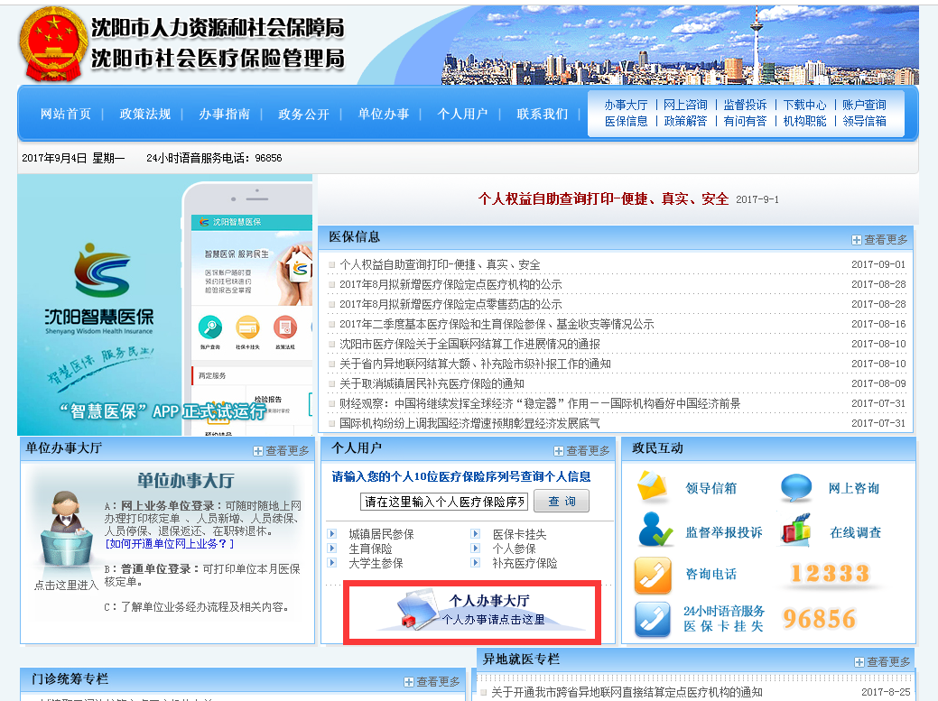Screen dimensions: 938x701
Task: Click the 网上咨询 chat bubble icon
Action: (x=796, y=487)
